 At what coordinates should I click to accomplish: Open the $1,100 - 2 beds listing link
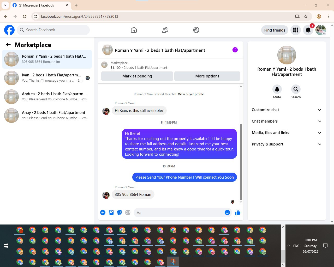(139, 68)
